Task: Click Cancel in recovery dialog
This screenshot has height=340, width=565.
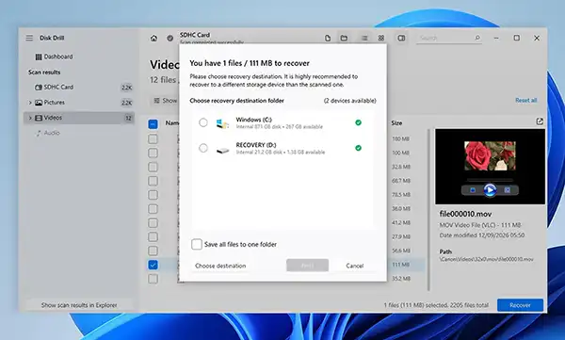Action: (x=355, y=266)
